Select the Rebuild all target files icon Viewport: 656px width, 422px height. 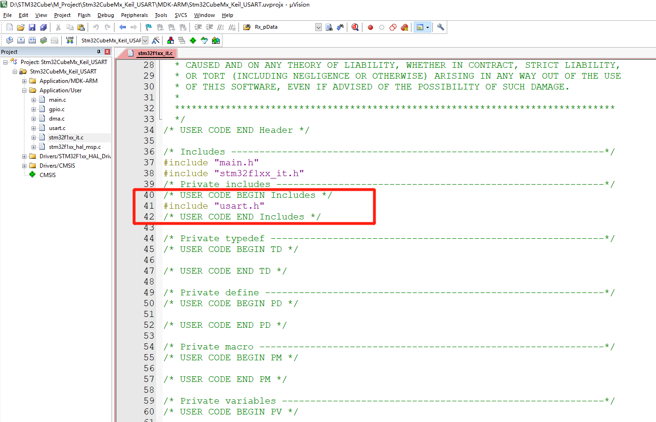click(x=32, y=40)
